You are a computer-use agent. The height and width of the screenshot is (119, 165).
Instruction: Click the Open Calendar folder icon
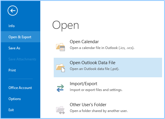pos(60,47)
